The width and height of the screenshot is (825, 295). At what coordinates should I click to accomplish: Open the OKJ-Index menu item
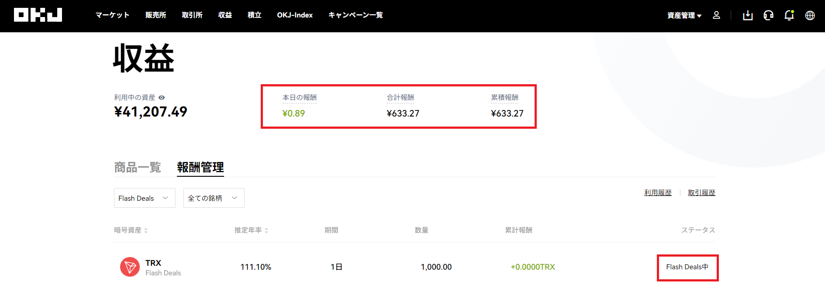coord(295,15)
